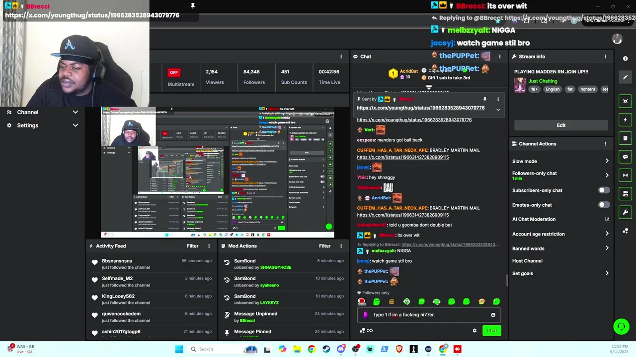Click the pin icon on pinned message

coord(484,99)
